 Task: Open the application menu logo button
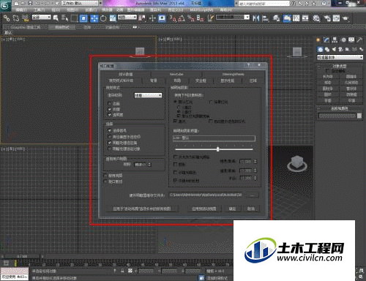click(x=5, y=5)
